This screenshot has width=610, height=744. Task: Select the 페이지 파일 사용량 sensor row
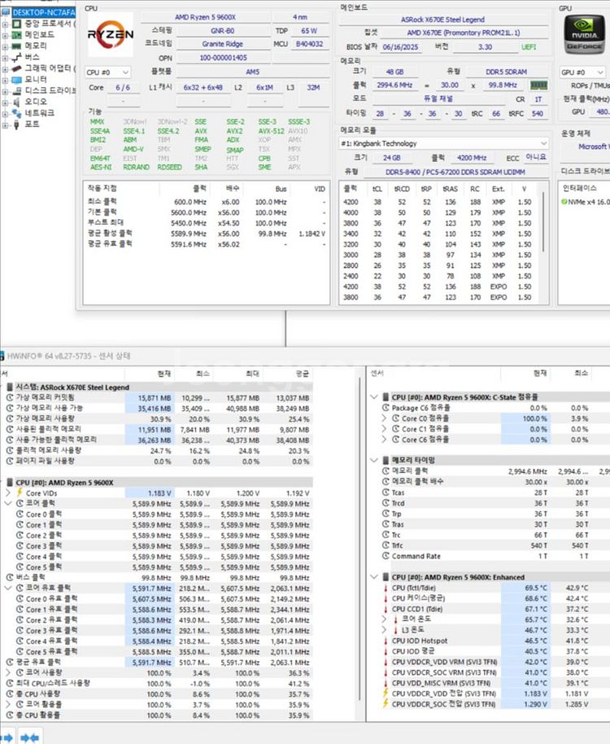[x=159, y=462]
